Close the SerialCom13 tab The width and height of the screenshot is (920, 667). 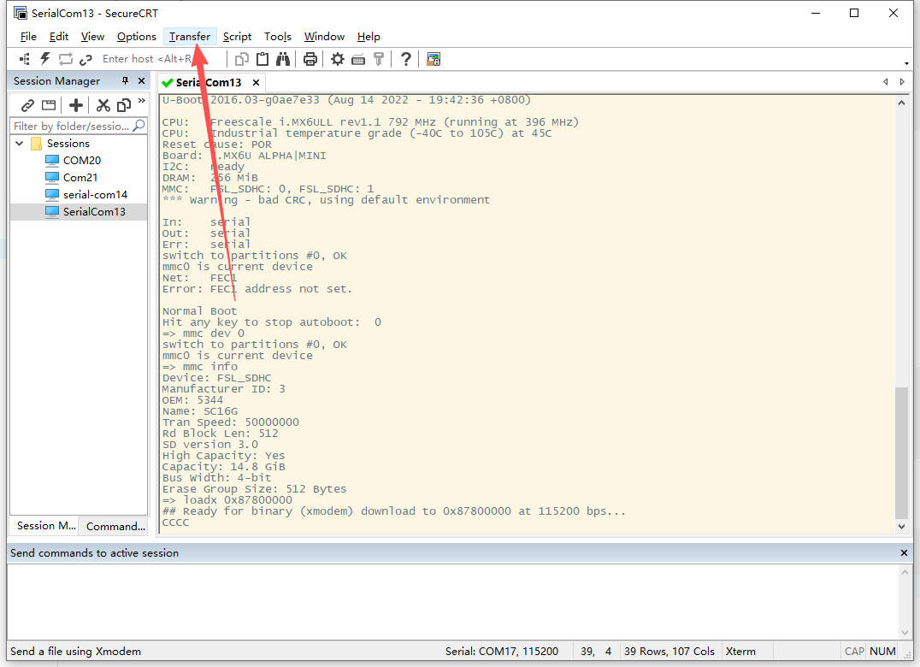pos(255,82)
